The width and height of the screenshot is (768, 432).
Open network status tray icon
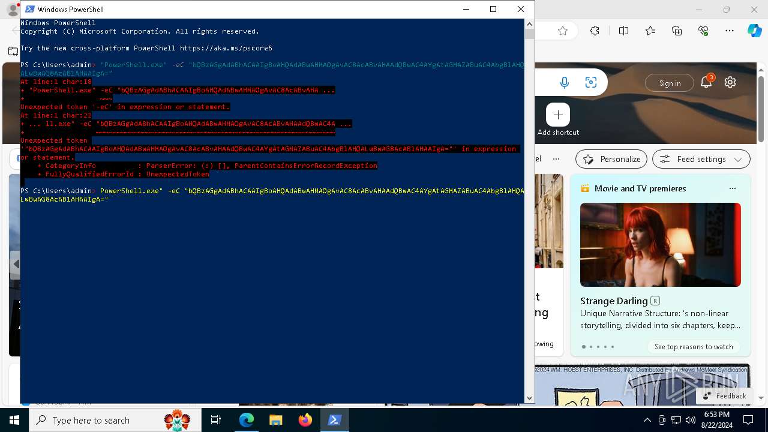pos(676,420)
